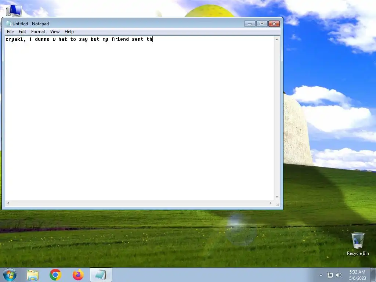This screenshot has height=282, width=376.
Task: Click the word 'friend' in the text
Action: 120,39
